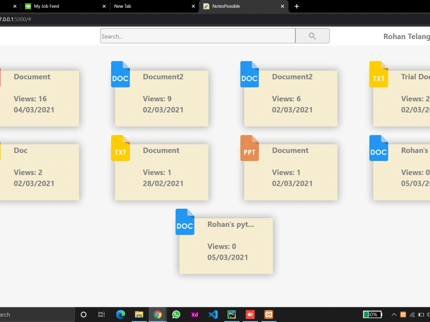Click date 04/03/2021 text

coord(34,110)
